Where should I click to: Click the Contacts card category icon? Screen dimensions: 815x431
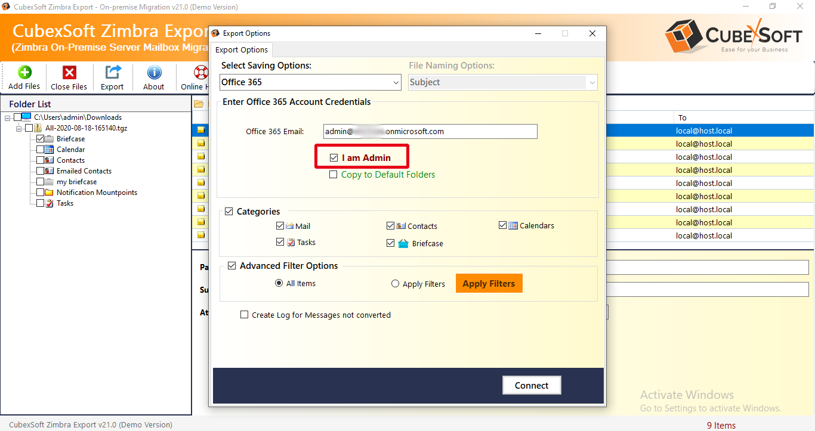click(x=401, y=226)
